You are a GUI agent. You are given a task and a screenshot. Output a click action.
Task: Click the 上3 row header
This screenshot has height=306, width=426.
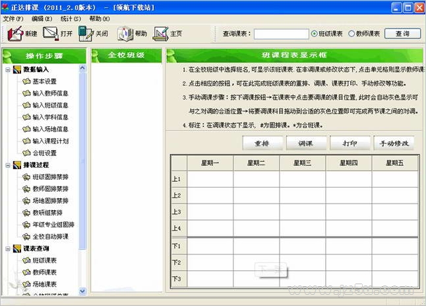(x=179, y=211)
